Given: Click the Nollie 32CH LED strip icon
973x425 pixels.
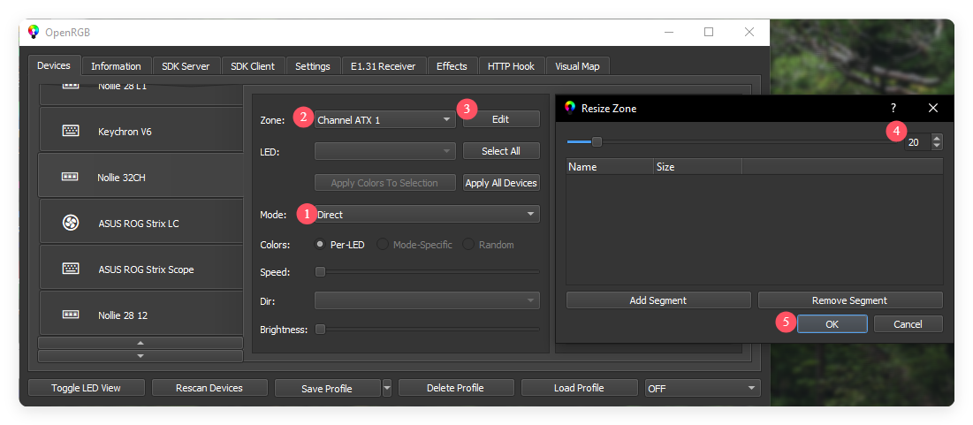Looking at the screenshot, I should point(70,177).
